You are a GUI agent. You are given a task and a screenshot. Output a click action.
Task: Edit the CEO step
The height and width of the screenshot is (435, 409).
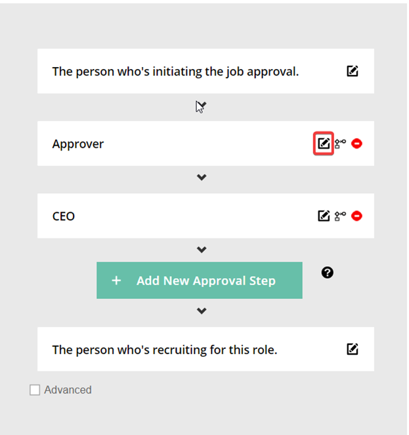click(x=324, y=216)
